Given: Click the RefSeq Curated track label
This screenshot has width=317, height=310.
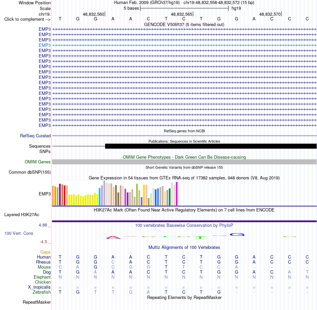Looking at the screenshot, I should click(x=35, y=136).
